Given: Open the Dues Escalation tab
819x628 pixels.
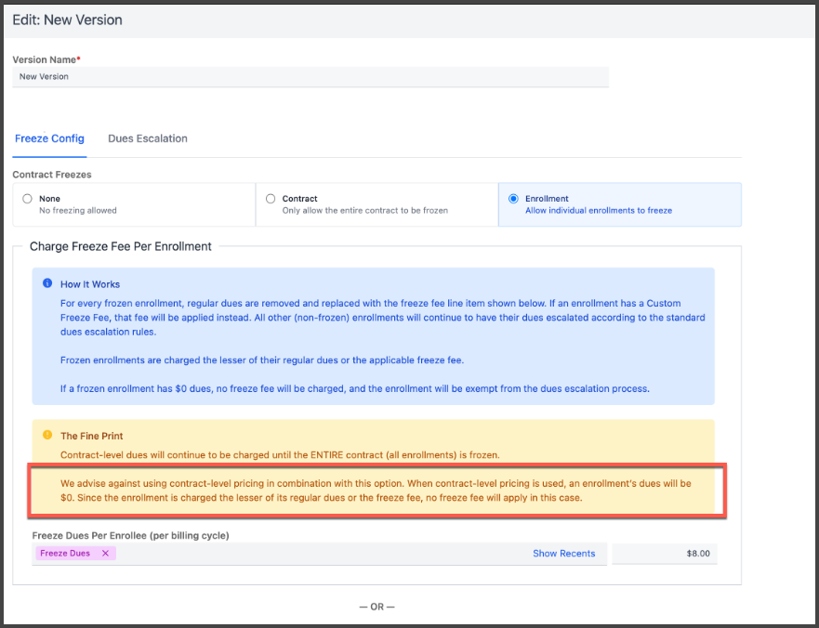Looking at the screenshot, I should tap(147, 138).
